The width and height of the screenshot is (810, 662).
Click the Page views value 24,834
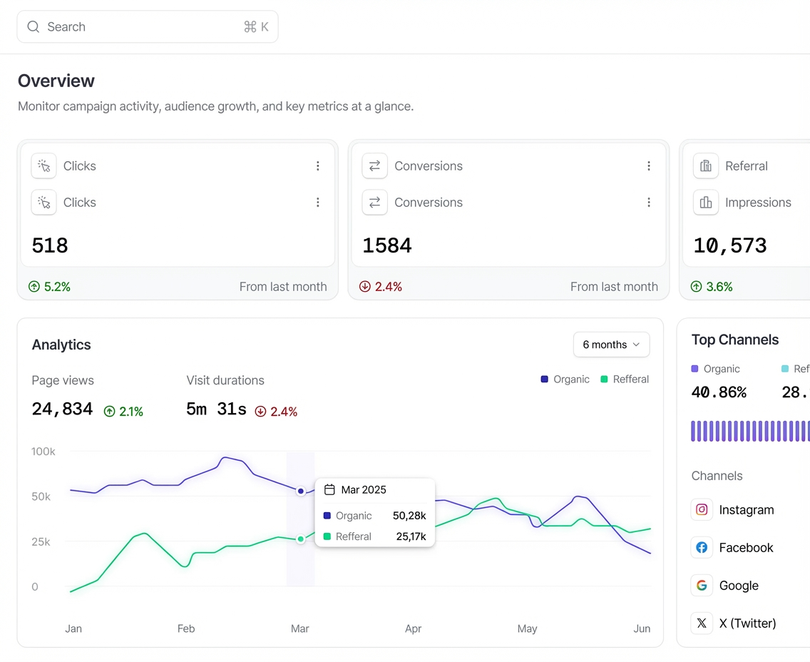pyautogui.click(x=62, y=409)
